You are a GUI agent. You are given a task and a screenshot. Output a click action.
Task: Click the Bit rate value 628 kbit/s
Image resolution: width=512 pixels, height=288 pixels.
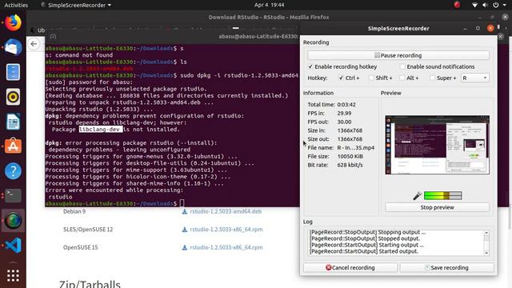coord(350,165)
